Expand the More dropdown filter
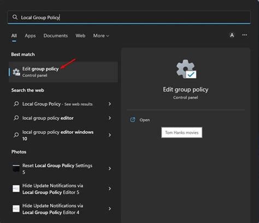Screen dimensions: 259x223 point(101,36)
